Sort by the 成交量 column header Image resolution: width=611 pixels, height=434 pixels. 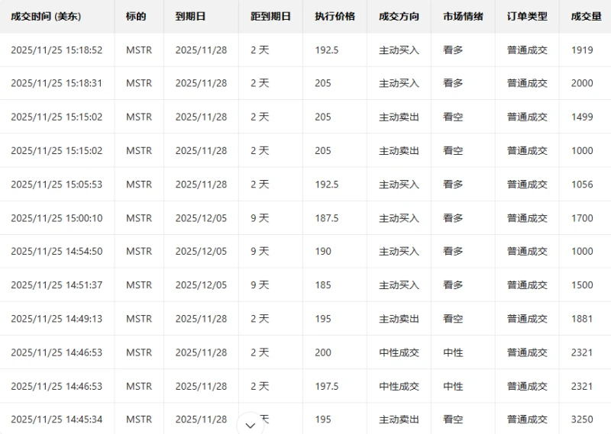tap(585, 16)
